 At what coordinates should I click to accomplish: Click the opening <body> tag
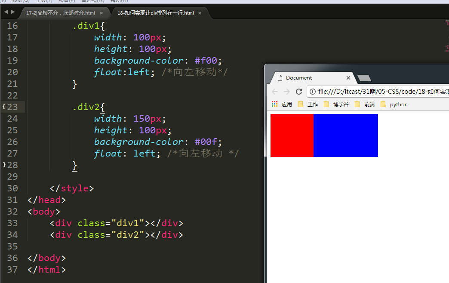pyautogui.click(x=44, y=212)
